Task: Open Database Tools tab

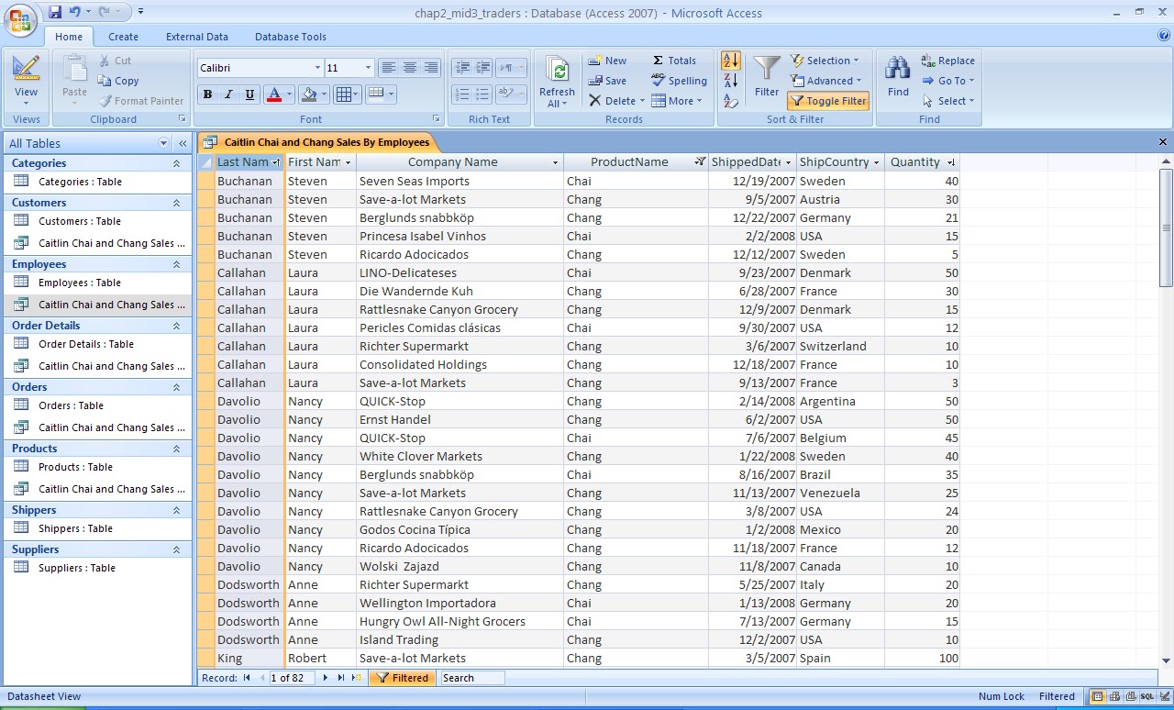Action: click(290, 37)
